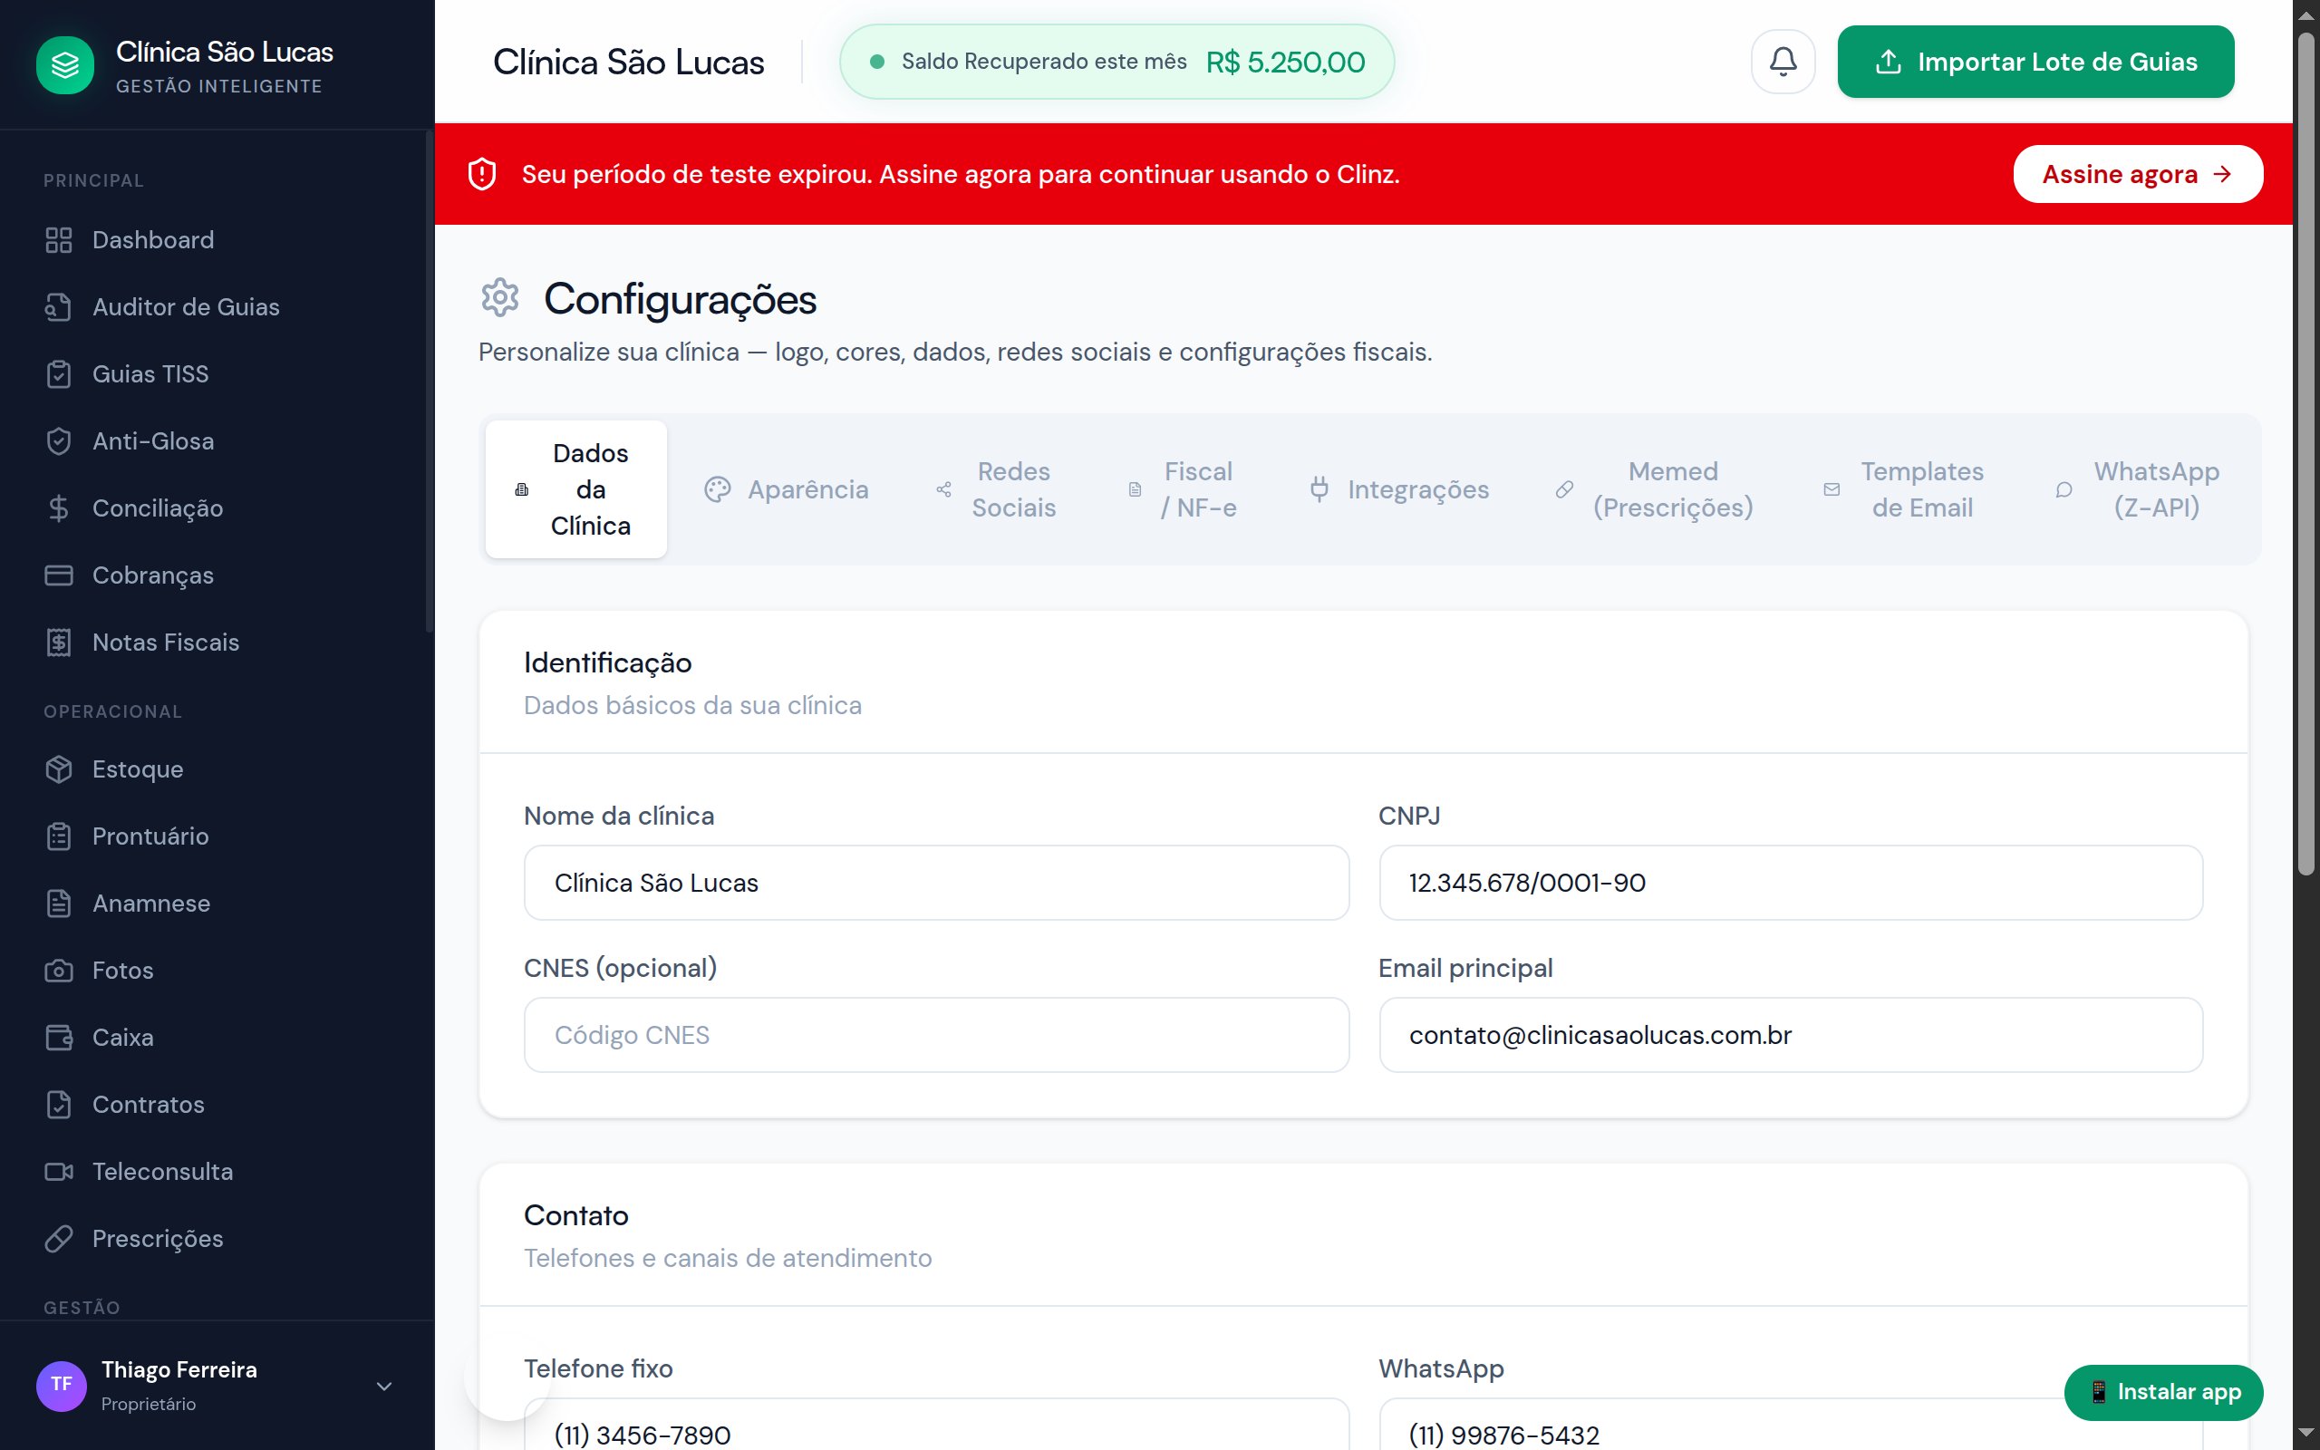
Task: Switch to the Aparência tab
Action: [x=788, y=489]
